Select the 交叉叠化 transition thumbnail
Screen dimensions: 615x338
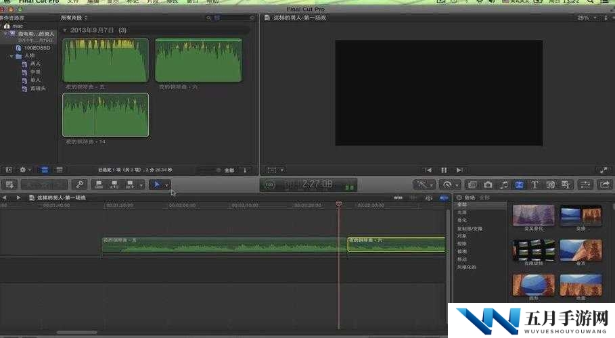pos(533,215)
